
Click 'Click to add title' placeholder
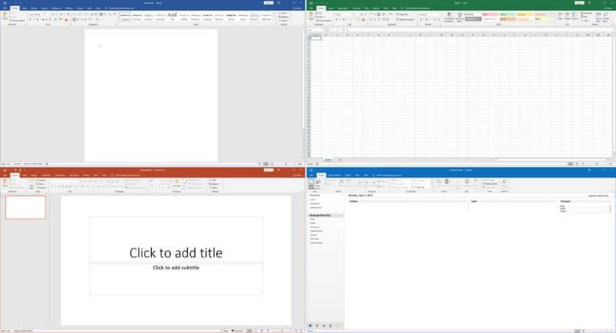(176, 253)
